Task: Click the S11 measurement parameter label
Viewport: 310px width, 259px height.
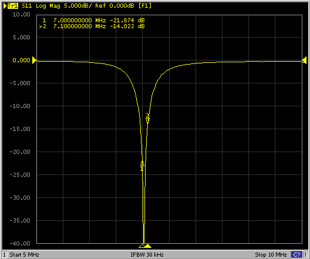Action: [x=26, y=6]
